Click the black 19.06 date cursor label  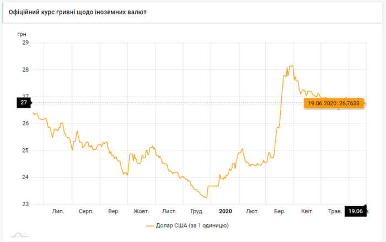pyautogui.click(x=355, y=211)
